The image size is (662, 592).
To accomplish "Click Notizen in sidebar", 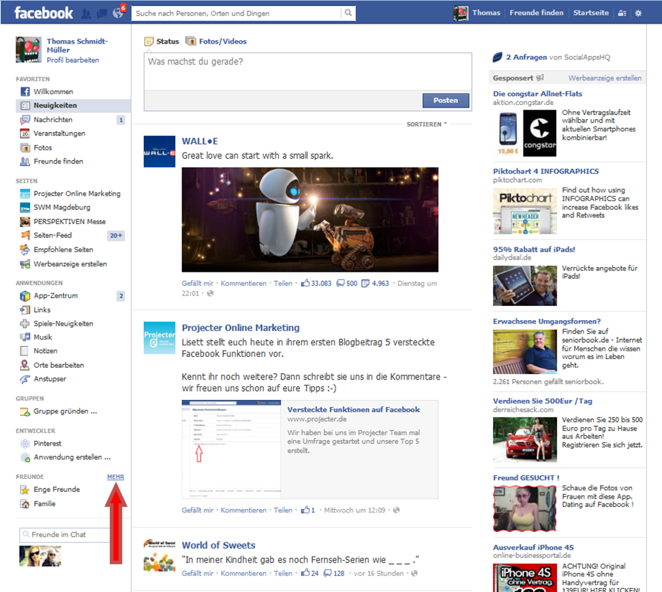I will pos(45,351).
